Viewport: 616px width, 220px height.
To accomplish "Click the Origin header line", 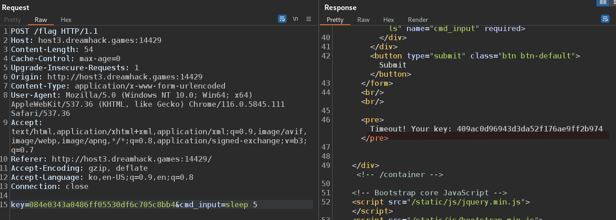I will pos(106,77).
